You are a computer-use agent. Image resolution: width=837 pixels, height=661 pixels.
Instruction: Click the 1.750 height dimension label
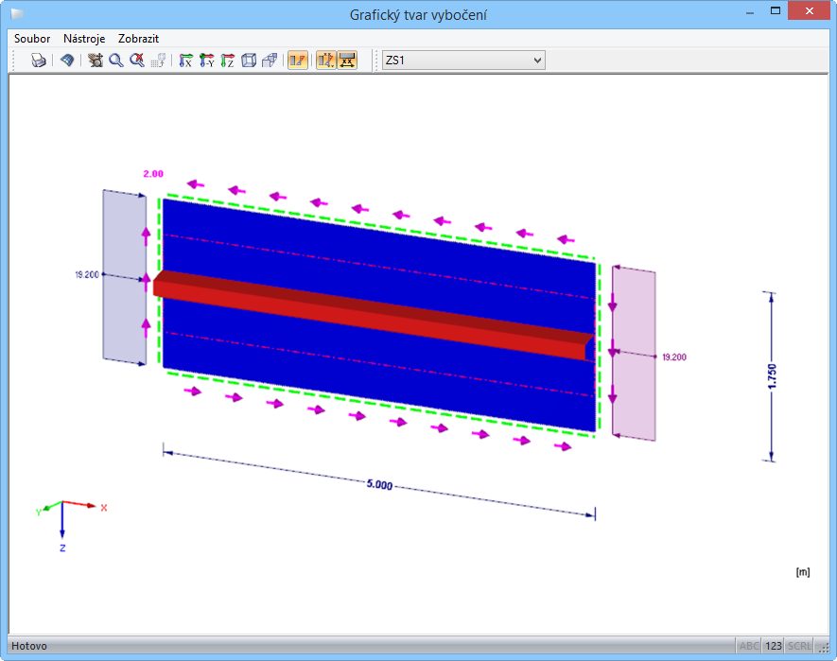pyautogui.click(x=772, y=375)
